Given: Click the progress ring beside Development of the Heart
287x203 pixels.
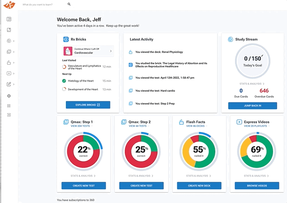Looking at the screenshot, I should click(64, 89).
